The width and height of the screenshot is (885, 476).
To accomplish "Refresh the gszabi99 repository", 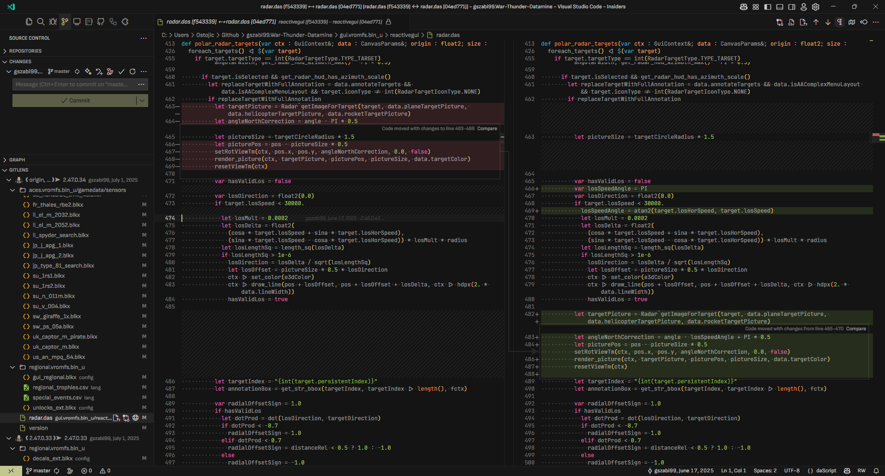I will (x=132, y=71).
